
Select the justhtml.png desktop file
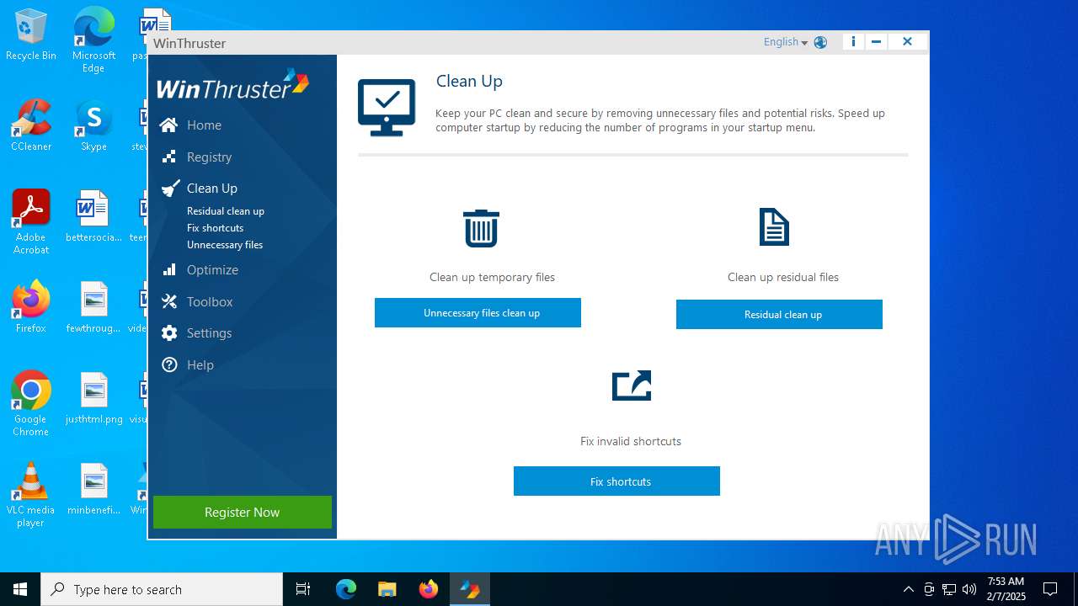pyautogui.click(x=93, y=398)
